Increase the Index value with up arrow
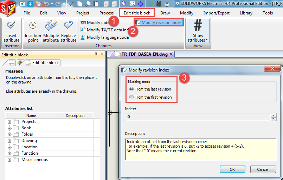The height and width of the screenshot is (180, 283). (x=274, y=116)
